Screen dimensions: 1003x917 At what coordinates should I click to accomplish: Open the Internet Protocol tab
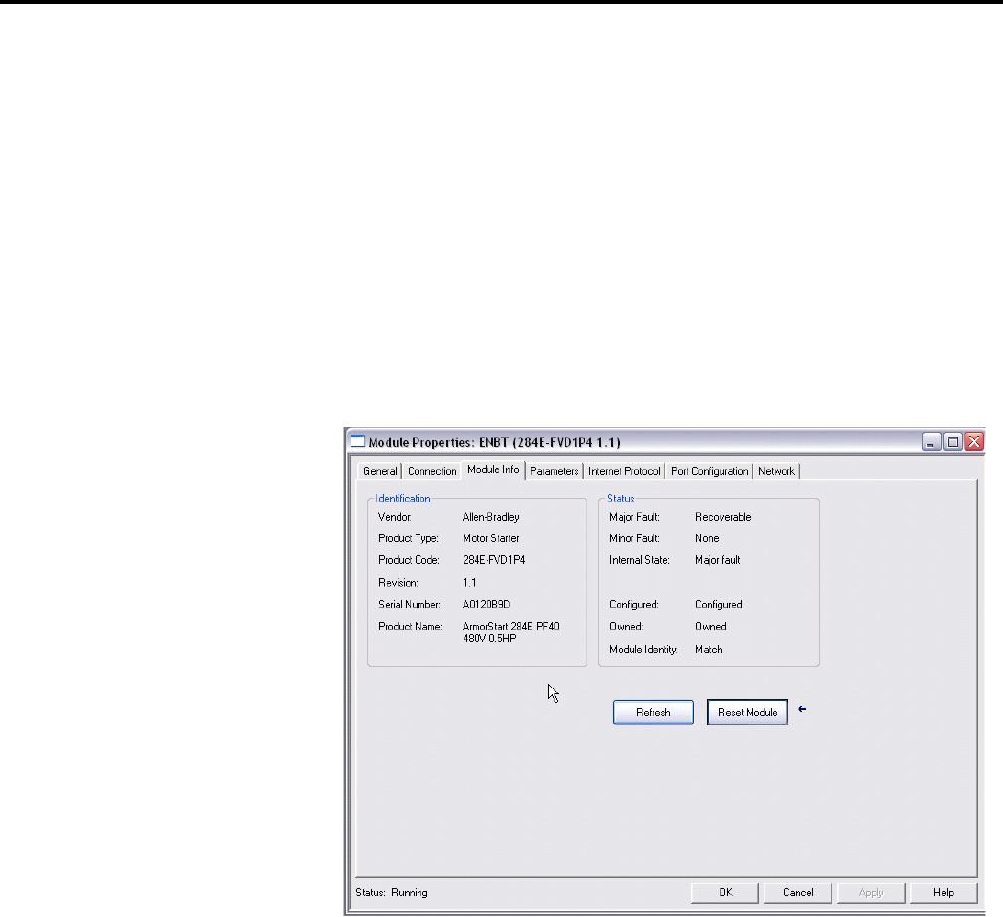tap(624, 471)
